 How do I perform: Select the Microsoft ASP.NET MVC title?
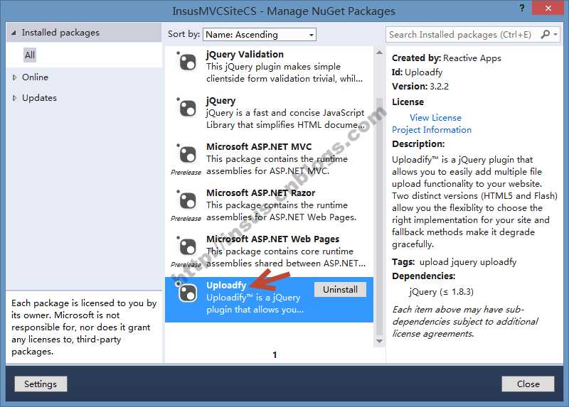[x=259, y=147]
